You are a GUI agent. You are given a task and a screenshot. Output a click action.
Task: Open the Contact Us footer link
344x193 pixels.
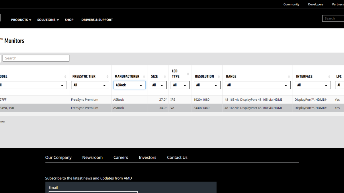point(177,158)
